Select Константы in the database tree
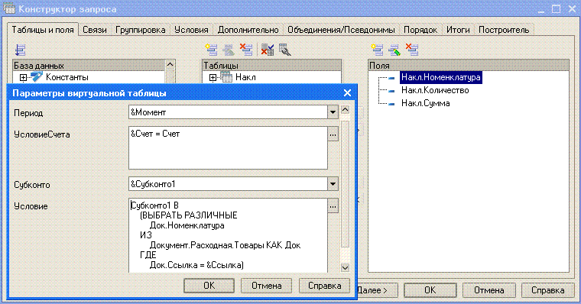 (x=67, y=77)
